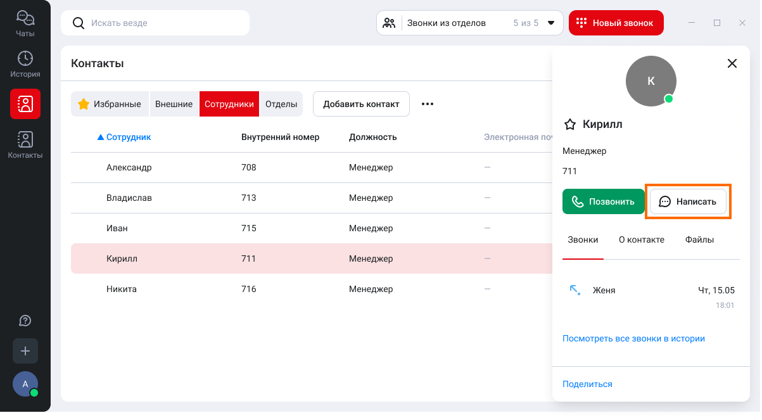Screen dimensions: 762x420
Task: Select the О контакте tab
Action: coord(641,239)
